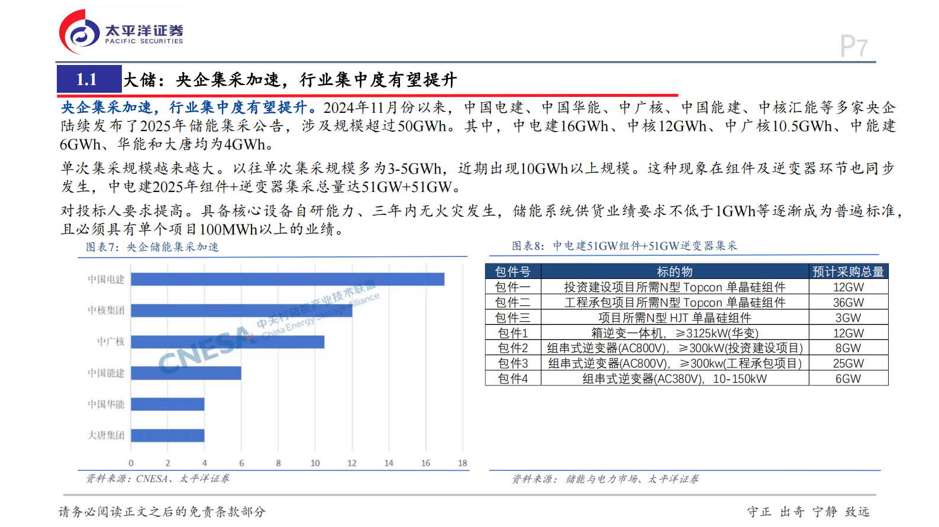This screenshot has width=939, height=527.
Task: Click footer disclaimer 请务必阅读正文之后的免责条款部分
Action: [x=162, y=512]
